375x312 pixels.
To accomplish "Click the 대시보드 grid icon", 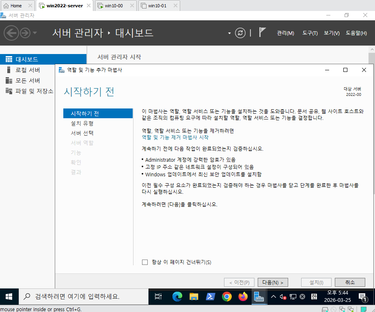I will pos(9,59).
